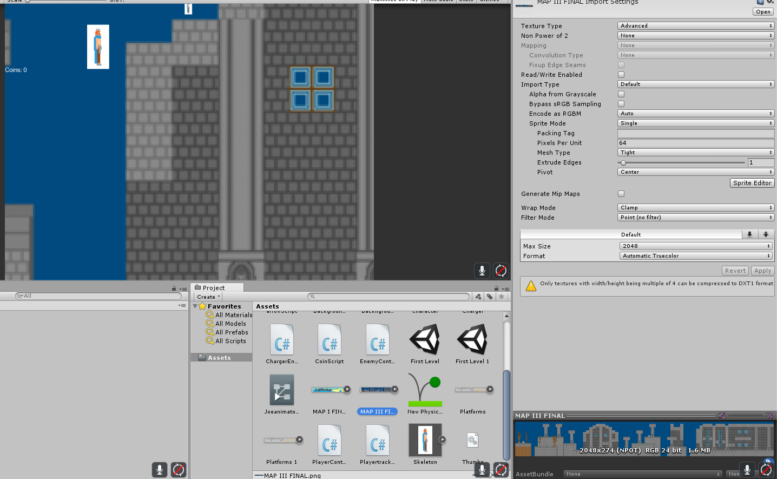Switch to standalone platform override tab

pyautogui.click(x=749, y=234)
